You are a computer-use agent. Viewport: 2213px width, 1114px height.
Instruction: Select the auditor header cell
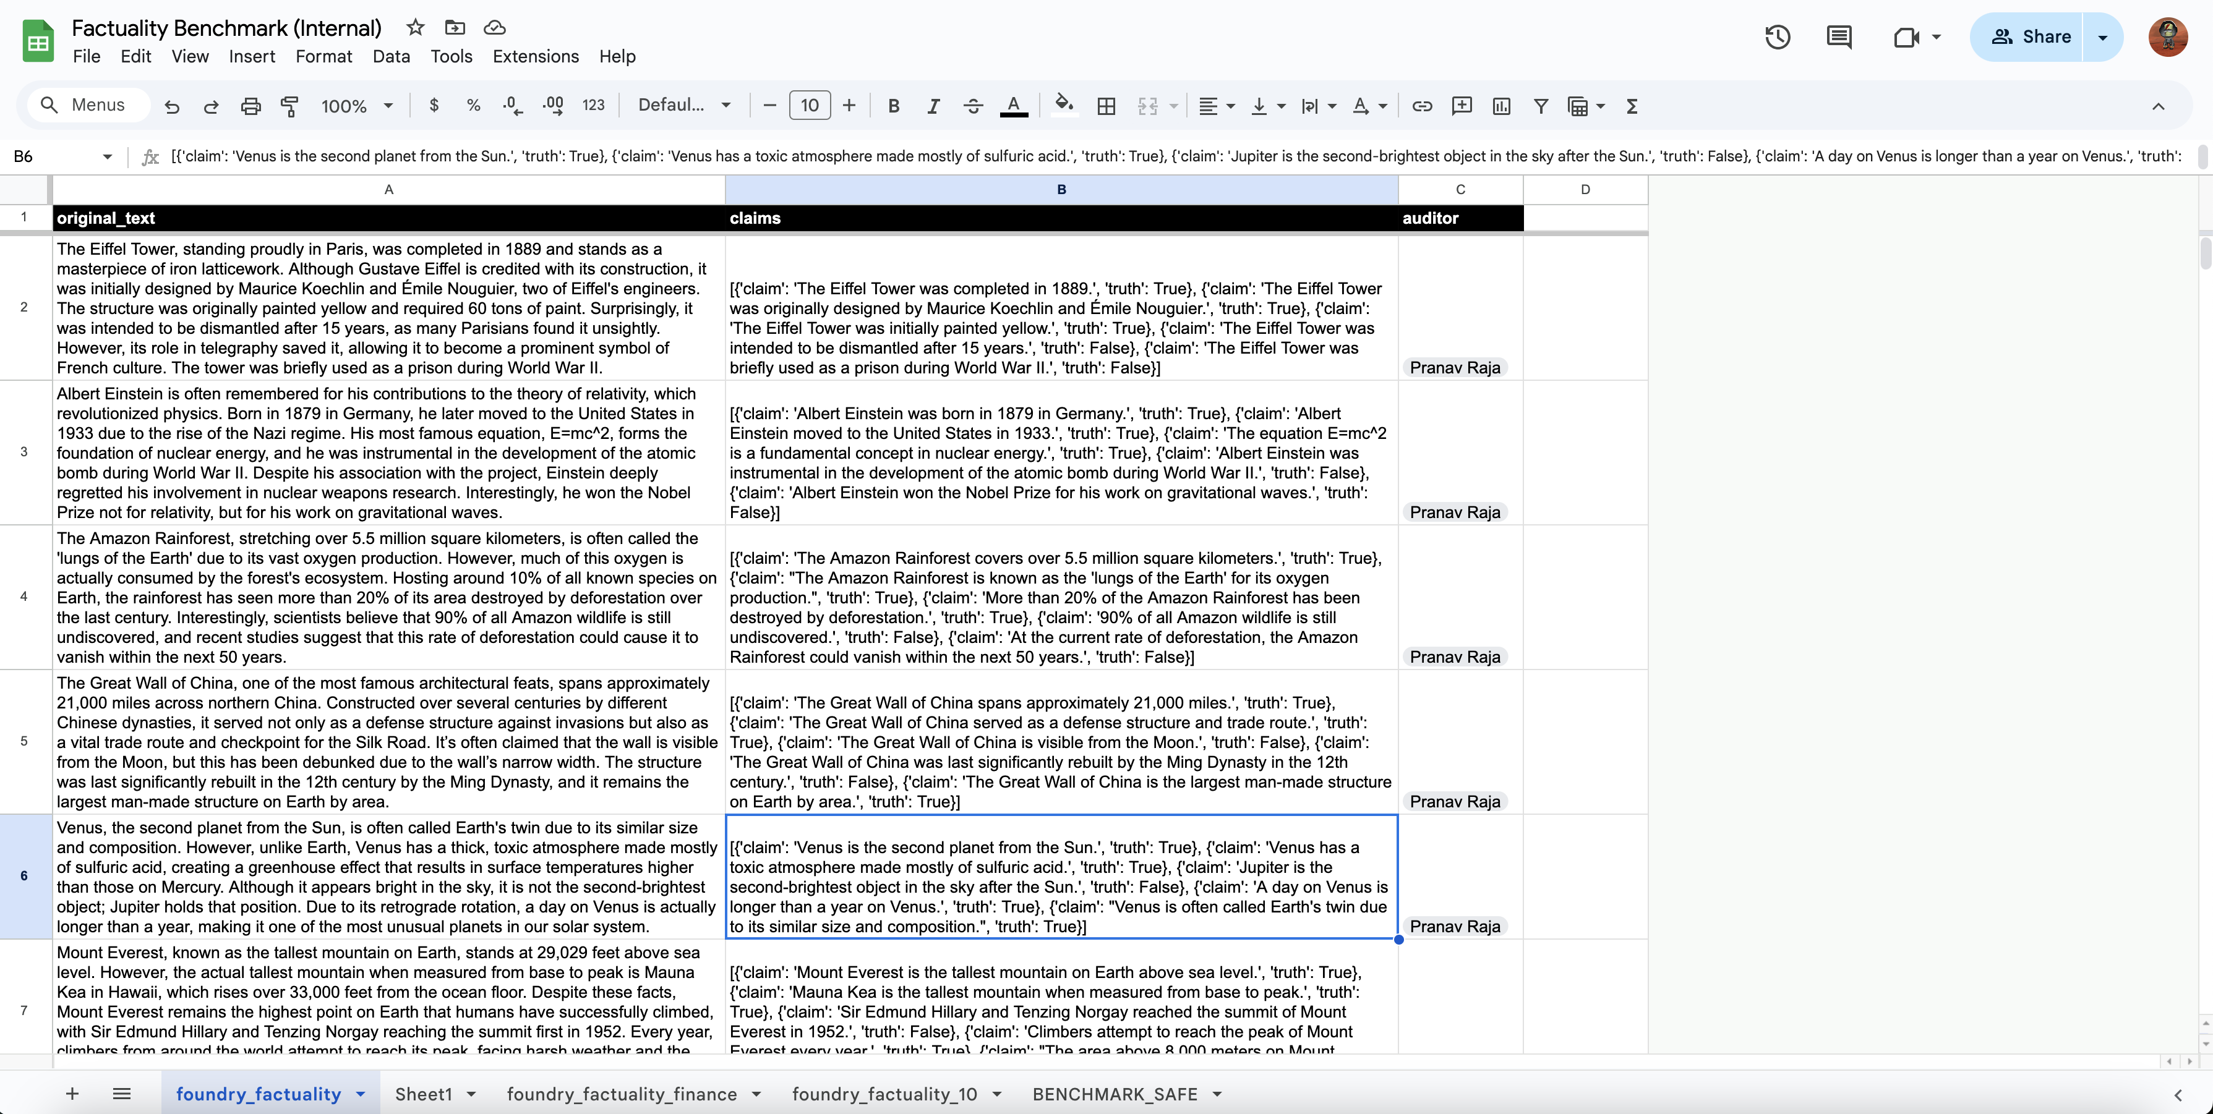pyautogui.click(x=1460, y=218)
